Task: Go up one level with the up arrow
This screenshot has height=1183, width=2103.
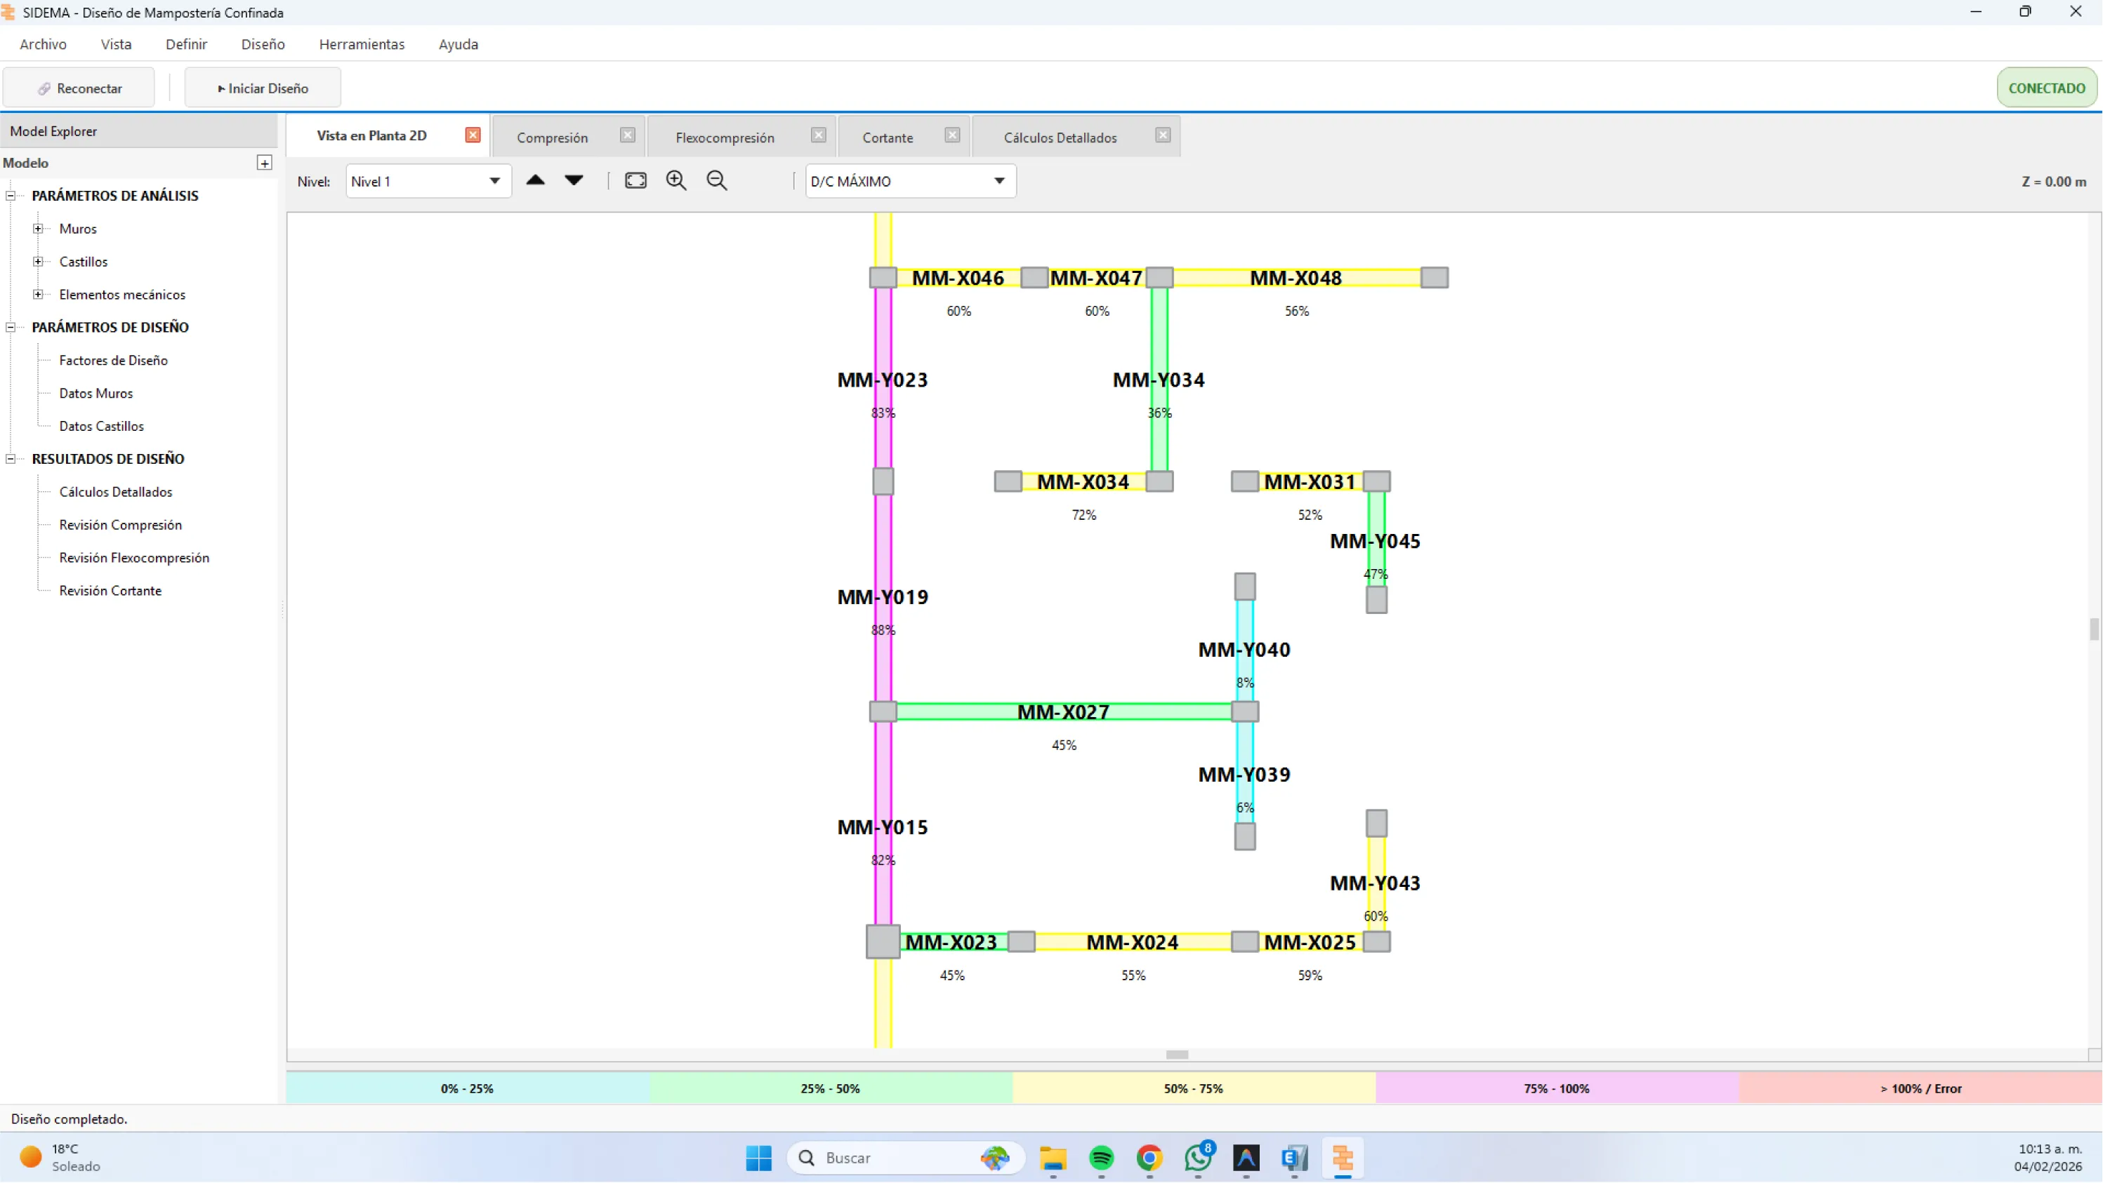Action: click(x=536, y=180)
